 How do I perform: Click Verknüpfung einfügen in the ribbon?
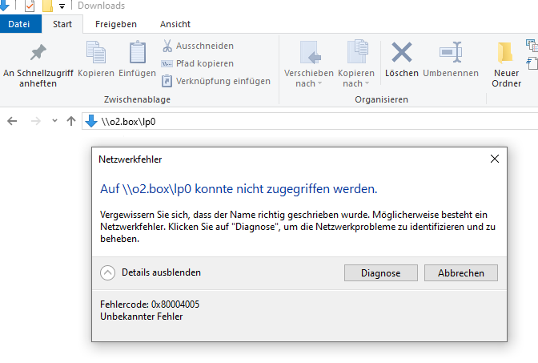coord(216,81)
